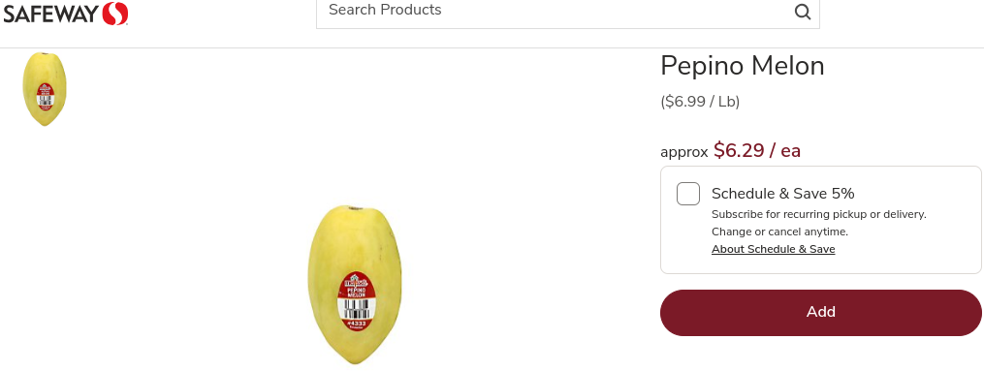The image size is (984, 371).
Task: Open the About Schedule & Save link
Action: pos(774,249)
